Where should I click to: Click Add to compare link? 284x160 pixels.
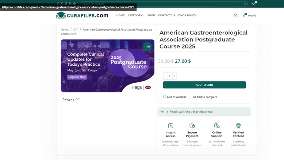click(x=205, y=97)
